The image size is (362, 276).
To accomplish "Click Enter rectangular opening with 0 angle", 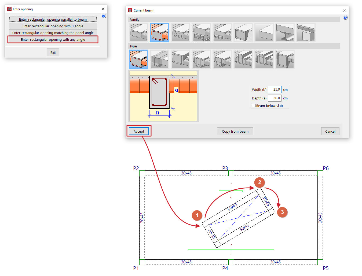I will 53,26.
